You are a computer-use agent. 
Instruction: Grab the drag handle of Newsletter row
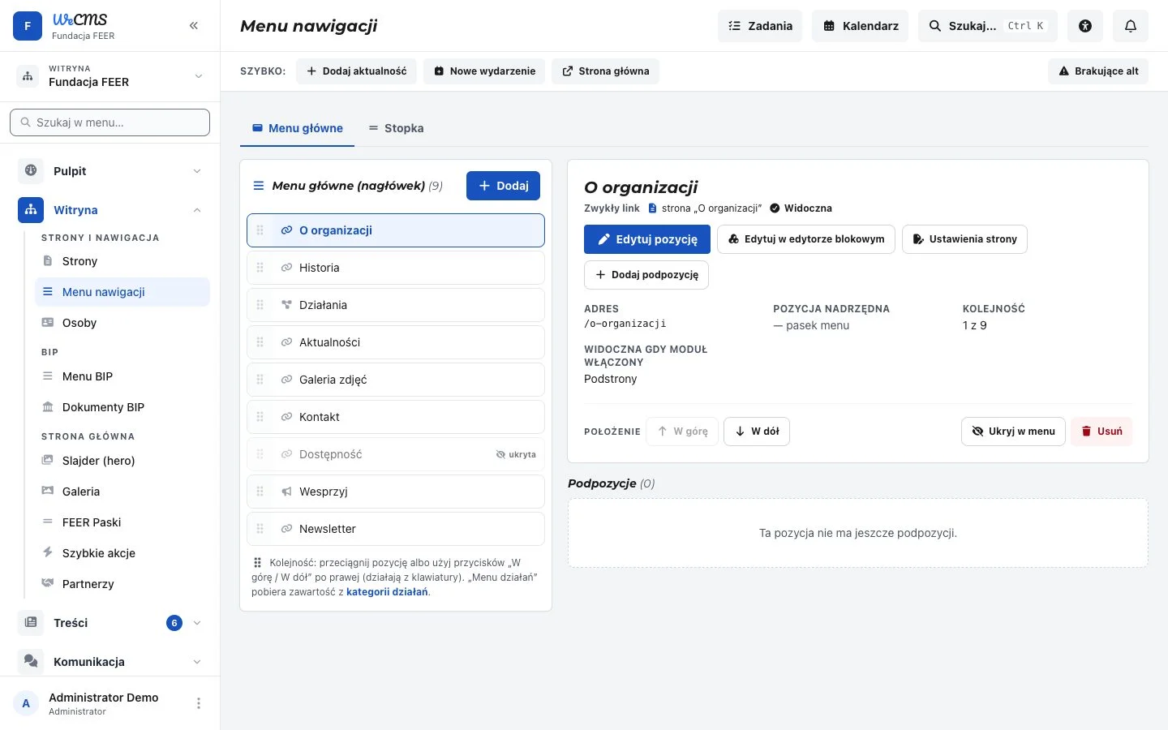tap(260, 529)
